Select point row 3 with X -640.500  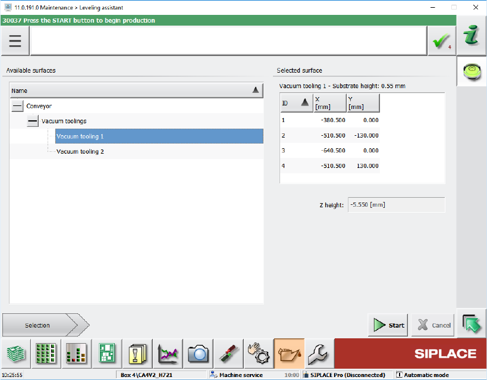pos(330,151)
